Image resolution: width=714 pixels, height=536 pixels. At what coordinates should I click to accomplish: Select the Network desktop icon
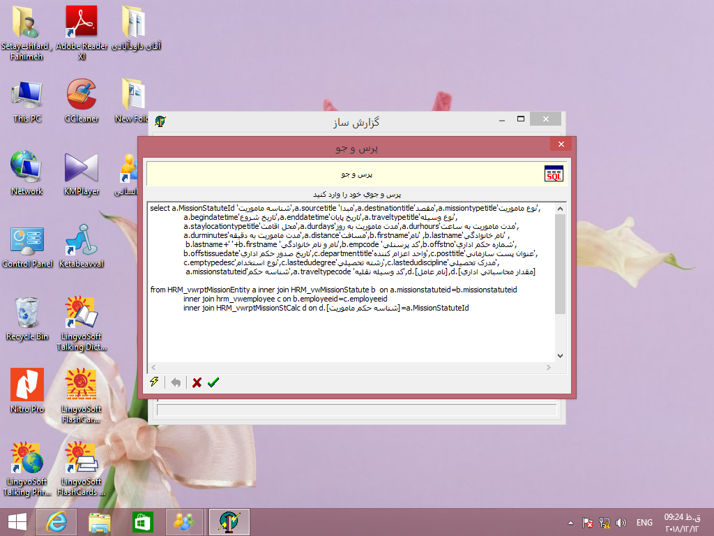point(26,173)
